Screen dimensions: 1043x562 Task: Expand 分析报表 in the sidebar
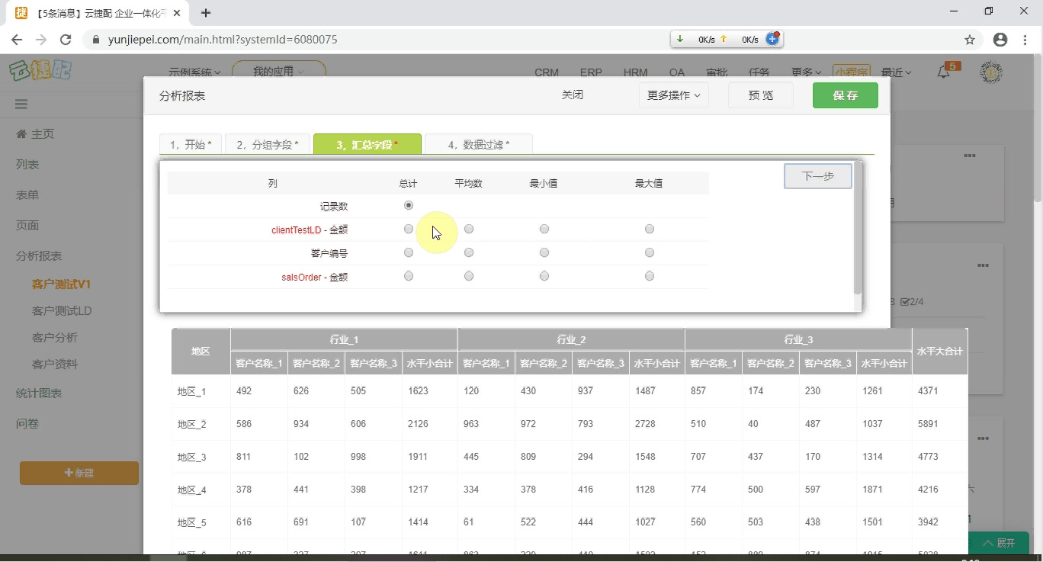pyautogui.click(x=39, y=256)
